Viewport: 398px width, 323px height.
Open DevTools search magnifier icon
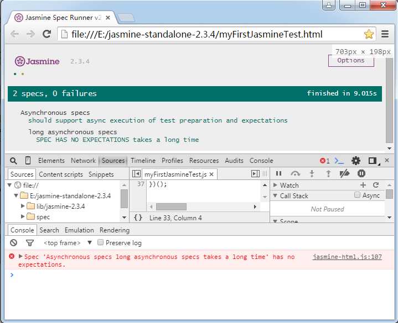(x=13, y=161)
